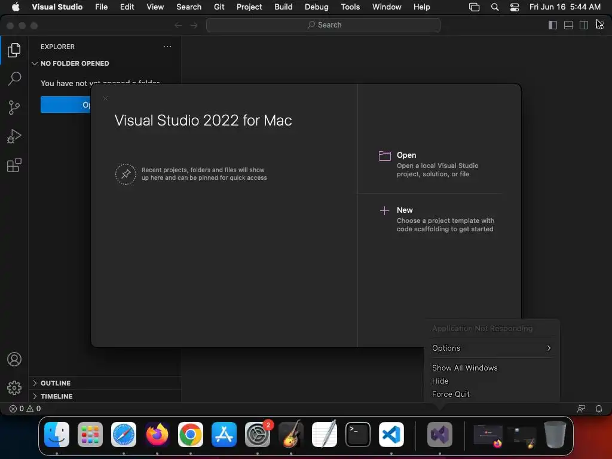Open the macOS Control Center icon
The height and width of the screenshot is (459, 612).
(515, 7)
